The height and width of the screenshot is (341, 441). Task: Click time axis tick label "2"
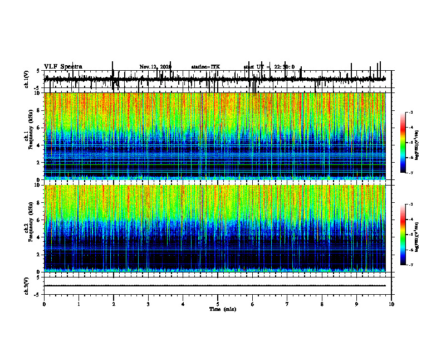pyautogui.click(x=114, y=304)
